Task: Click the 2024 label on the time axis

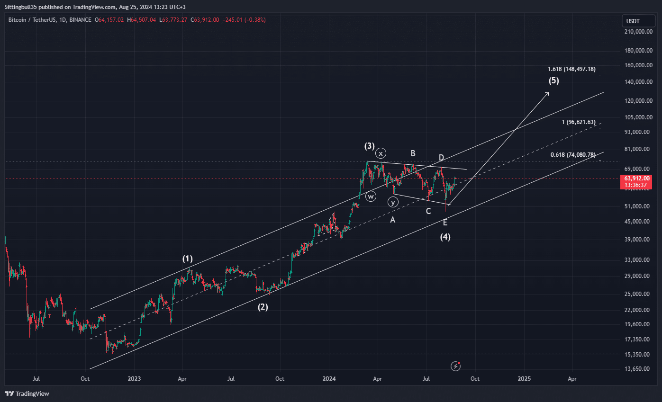Action: (329, 379)
